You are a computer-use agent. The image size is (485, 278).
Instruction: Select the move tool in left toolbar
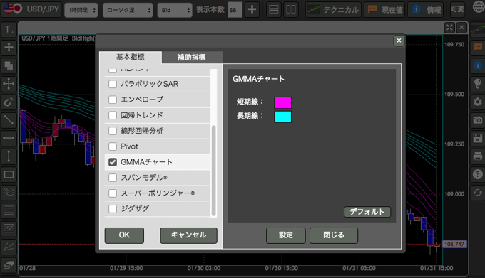click(x=9, y=48)
